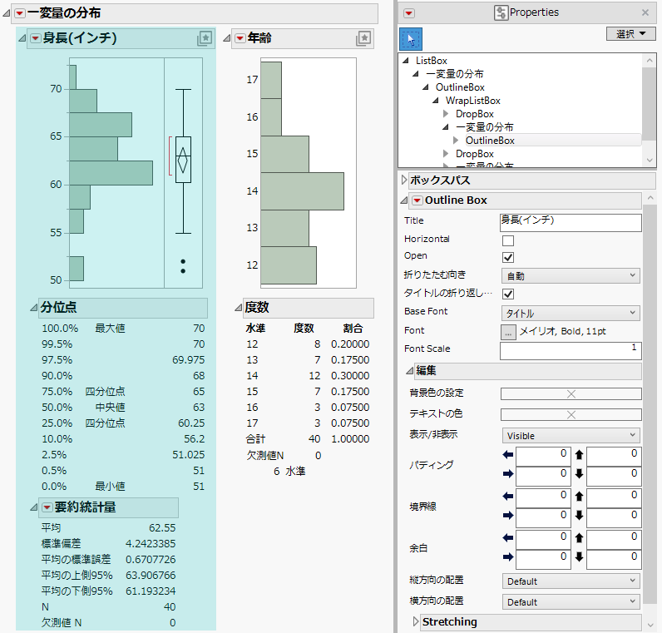Open the 折りたたみ向き dropdown
Viewport: 662px width, 633px height.
coord(570,275)
